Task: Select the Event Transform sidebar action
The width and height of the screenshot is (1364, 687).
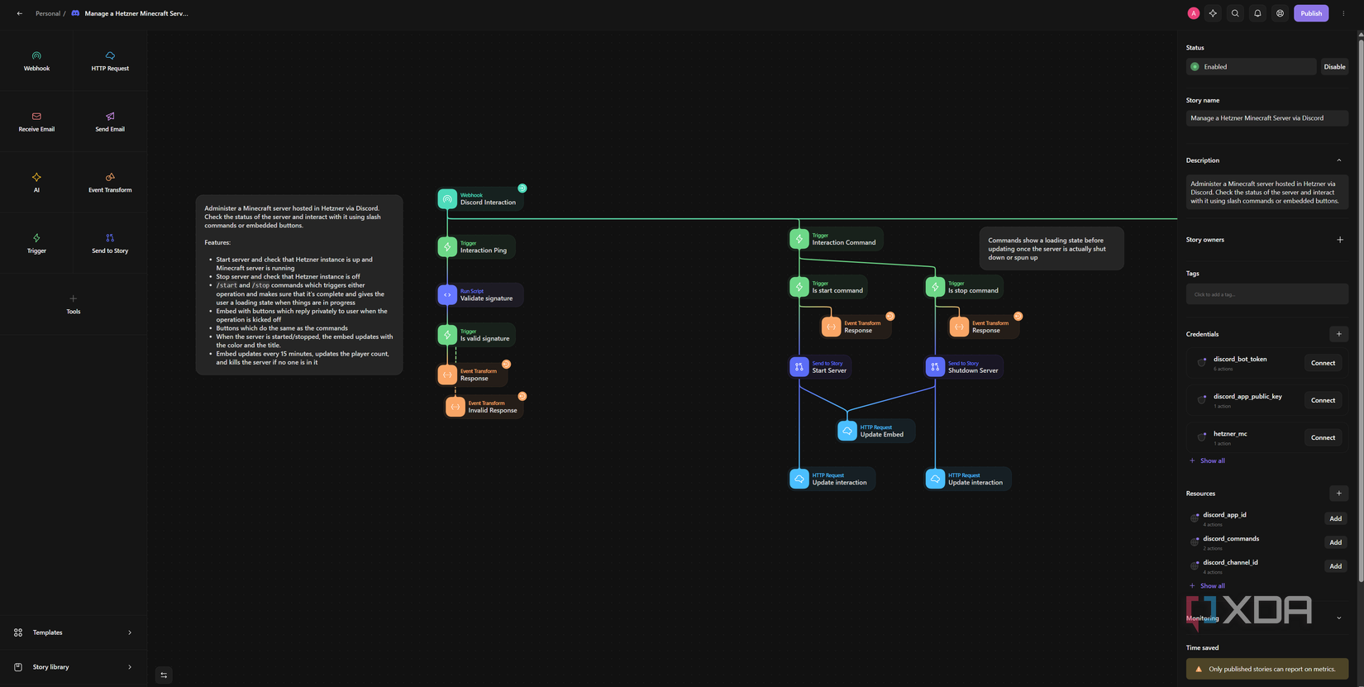Action: click(x=110, y=183)
